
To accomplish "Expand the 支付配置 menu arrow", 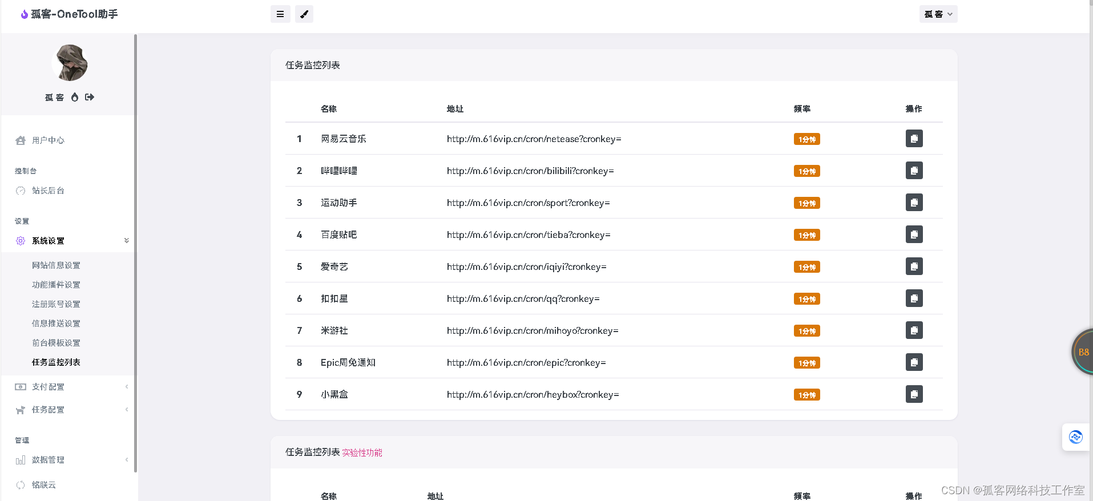I will tap(127, 387).
